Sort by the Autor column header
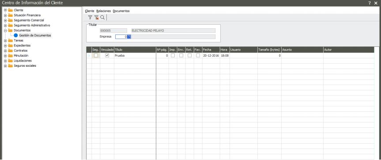381x160 pixels. tap(349, 50)
